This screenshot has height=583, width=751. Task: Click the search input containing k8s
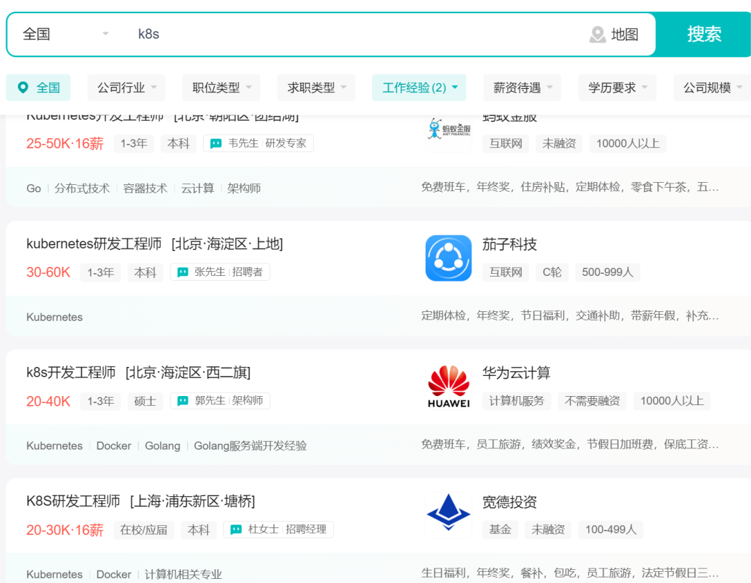point(348,34)
